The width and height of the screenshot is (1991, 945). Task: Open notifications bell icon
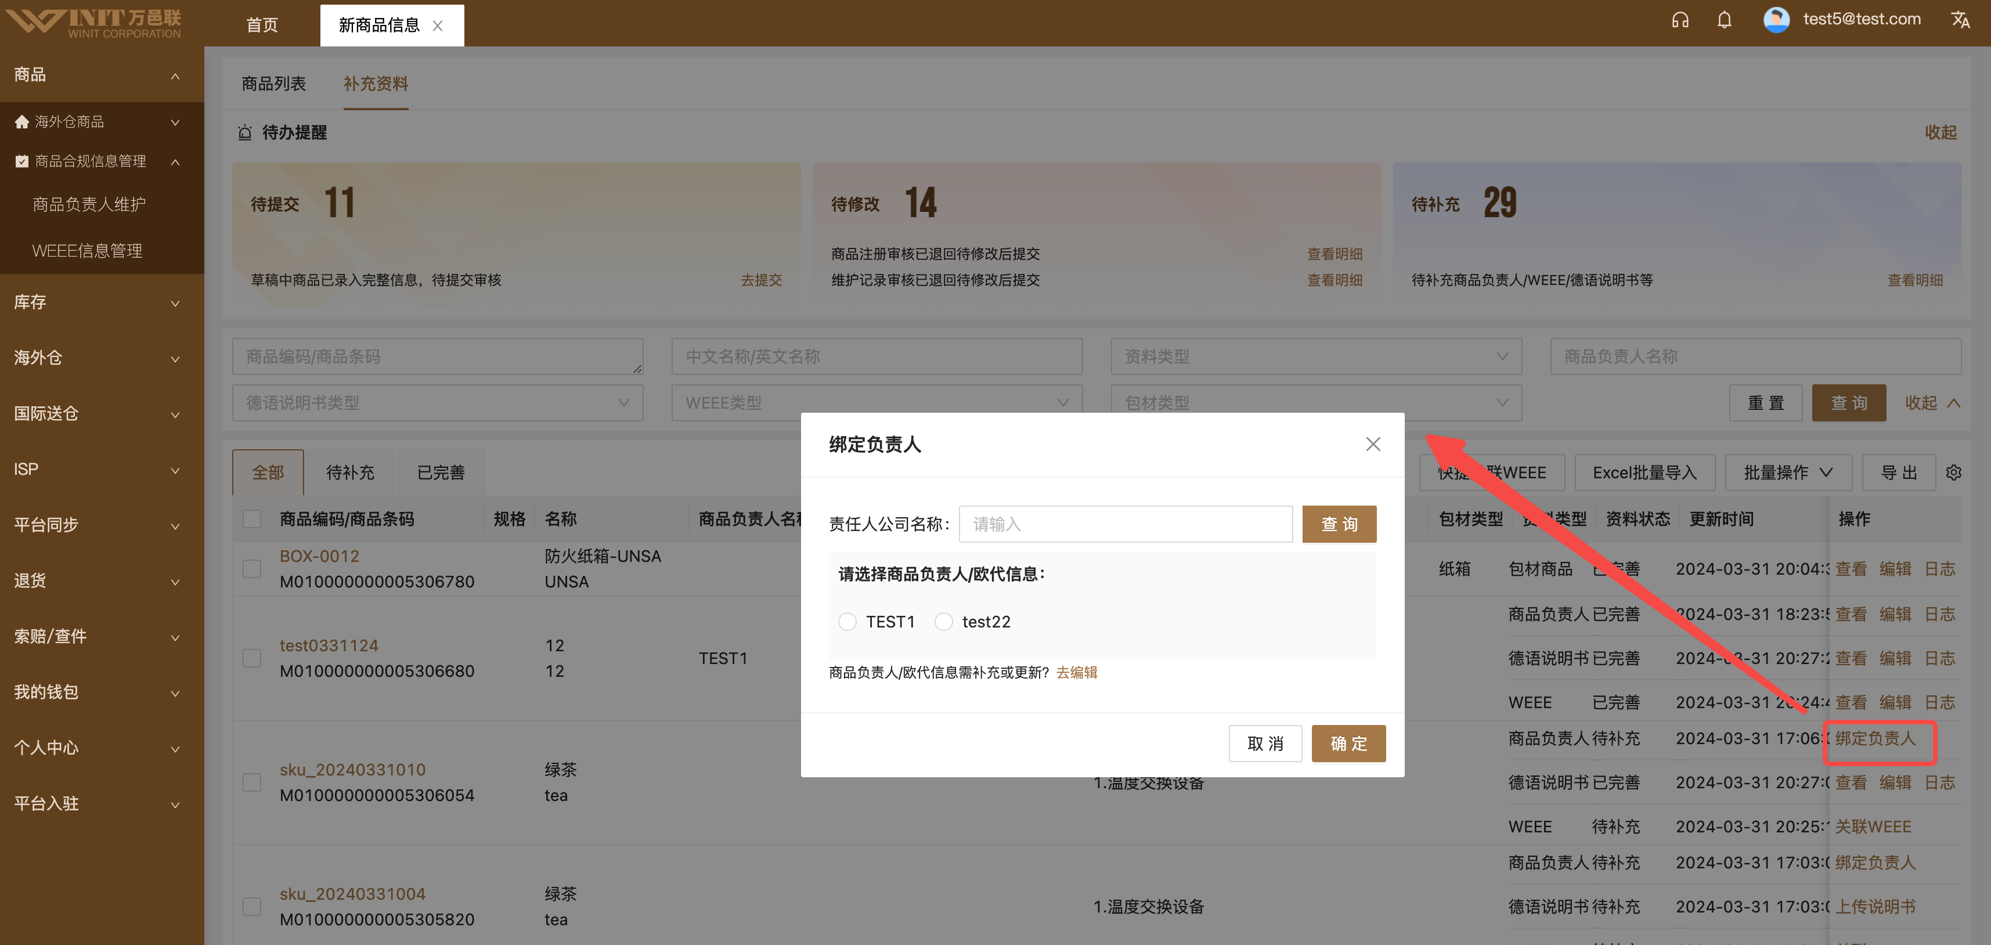pos(1723,19)
